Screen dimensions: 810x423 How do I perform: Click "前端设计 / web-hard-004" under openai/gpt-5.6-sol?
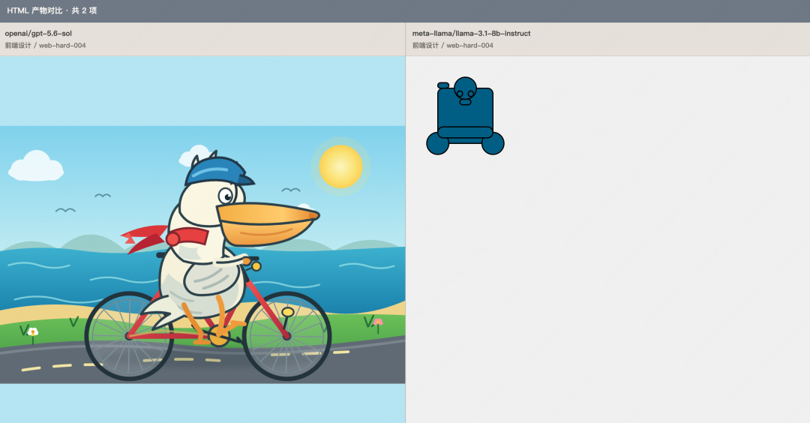pos(46,46)
